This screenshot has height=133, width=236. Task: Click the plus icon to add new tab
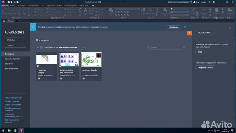coord(17,21)
